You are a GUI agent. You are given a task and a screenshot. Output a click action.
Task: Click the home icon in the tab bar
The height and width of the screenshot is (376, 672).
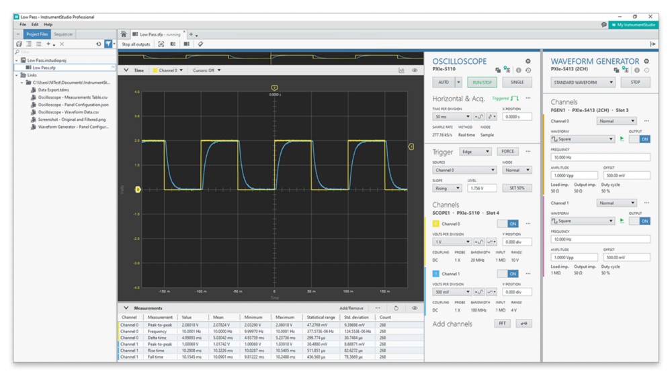tap(124, 34)
